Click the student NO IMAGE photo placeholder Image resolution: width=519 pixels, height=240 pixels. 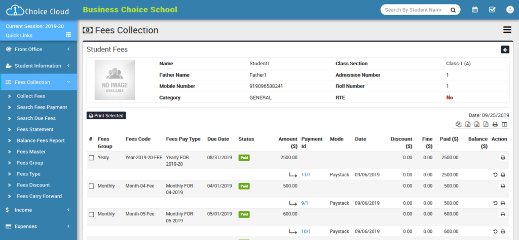tap(115, 80)
